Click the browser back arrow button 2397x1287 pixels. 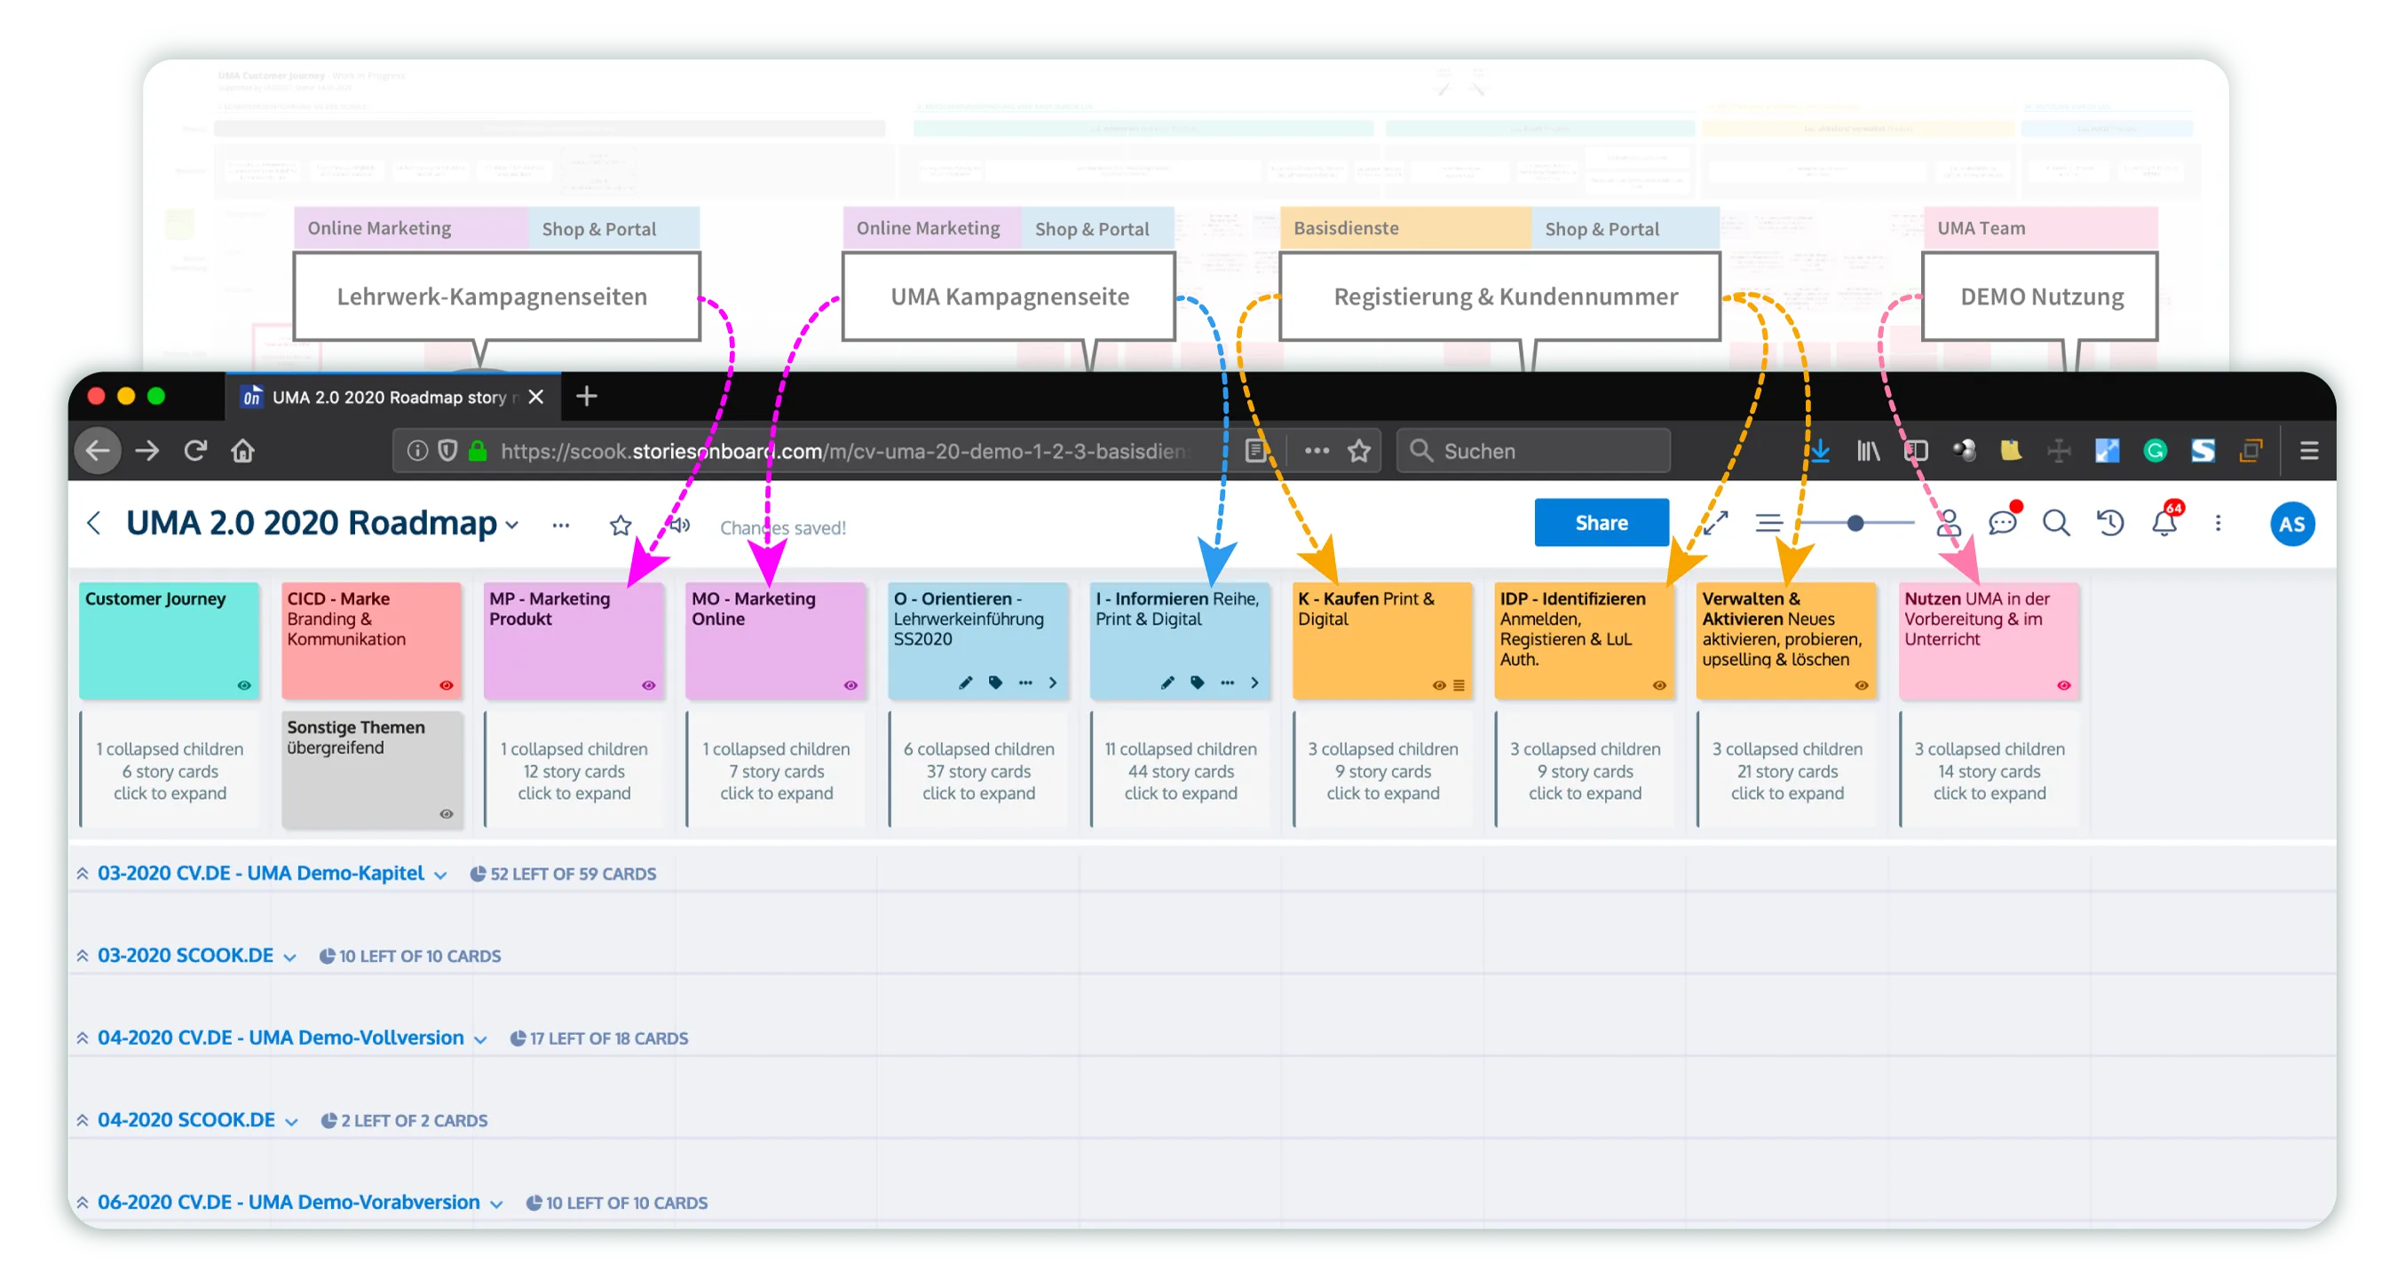point(98,451)
